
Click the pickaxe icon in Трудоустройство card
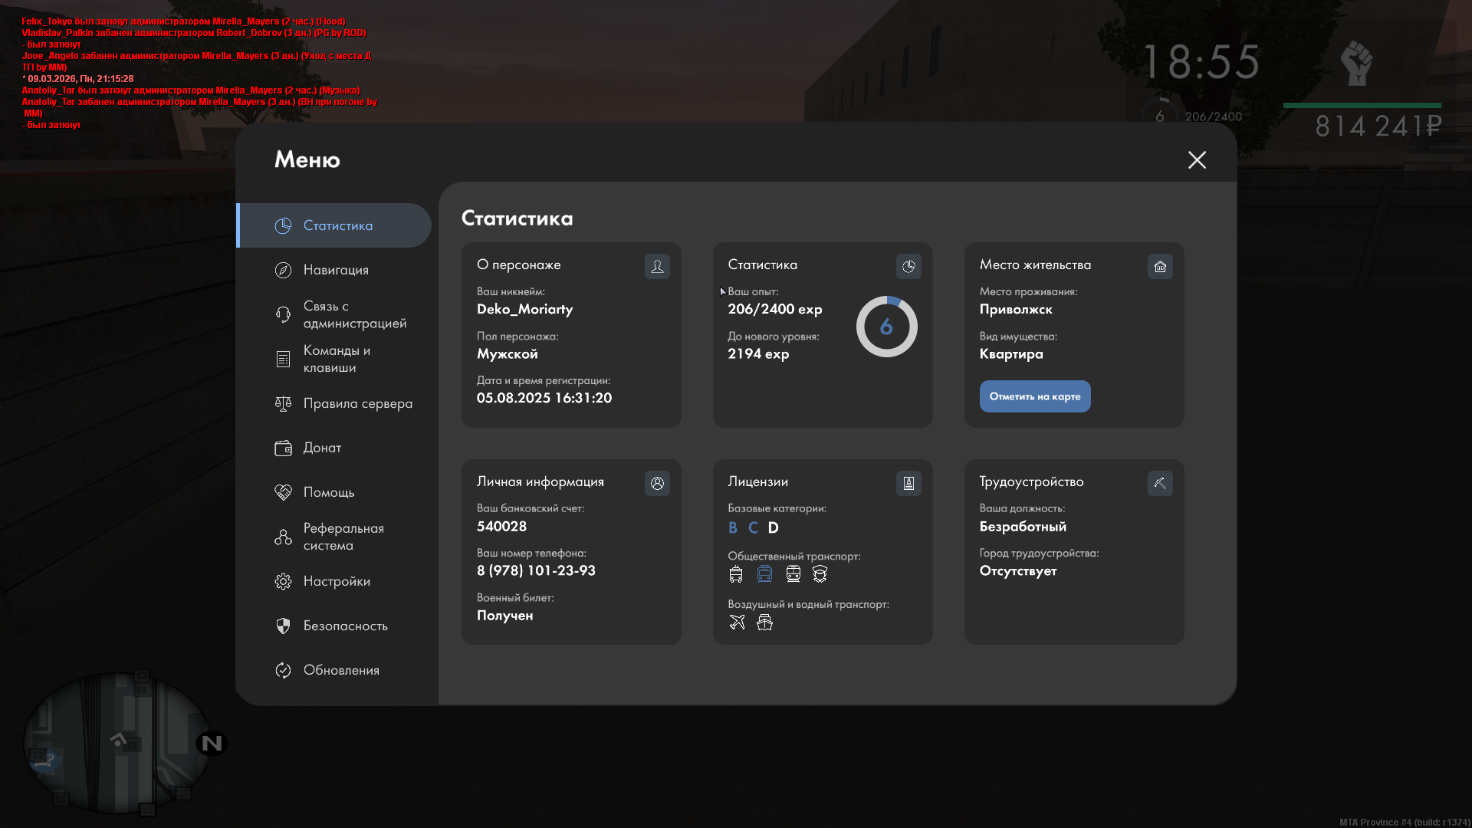[x=1160, y=483]
